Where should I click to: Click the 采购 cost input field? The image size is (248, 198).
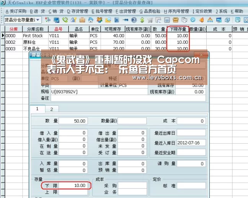pyautogui.click(x=132, y=185)
